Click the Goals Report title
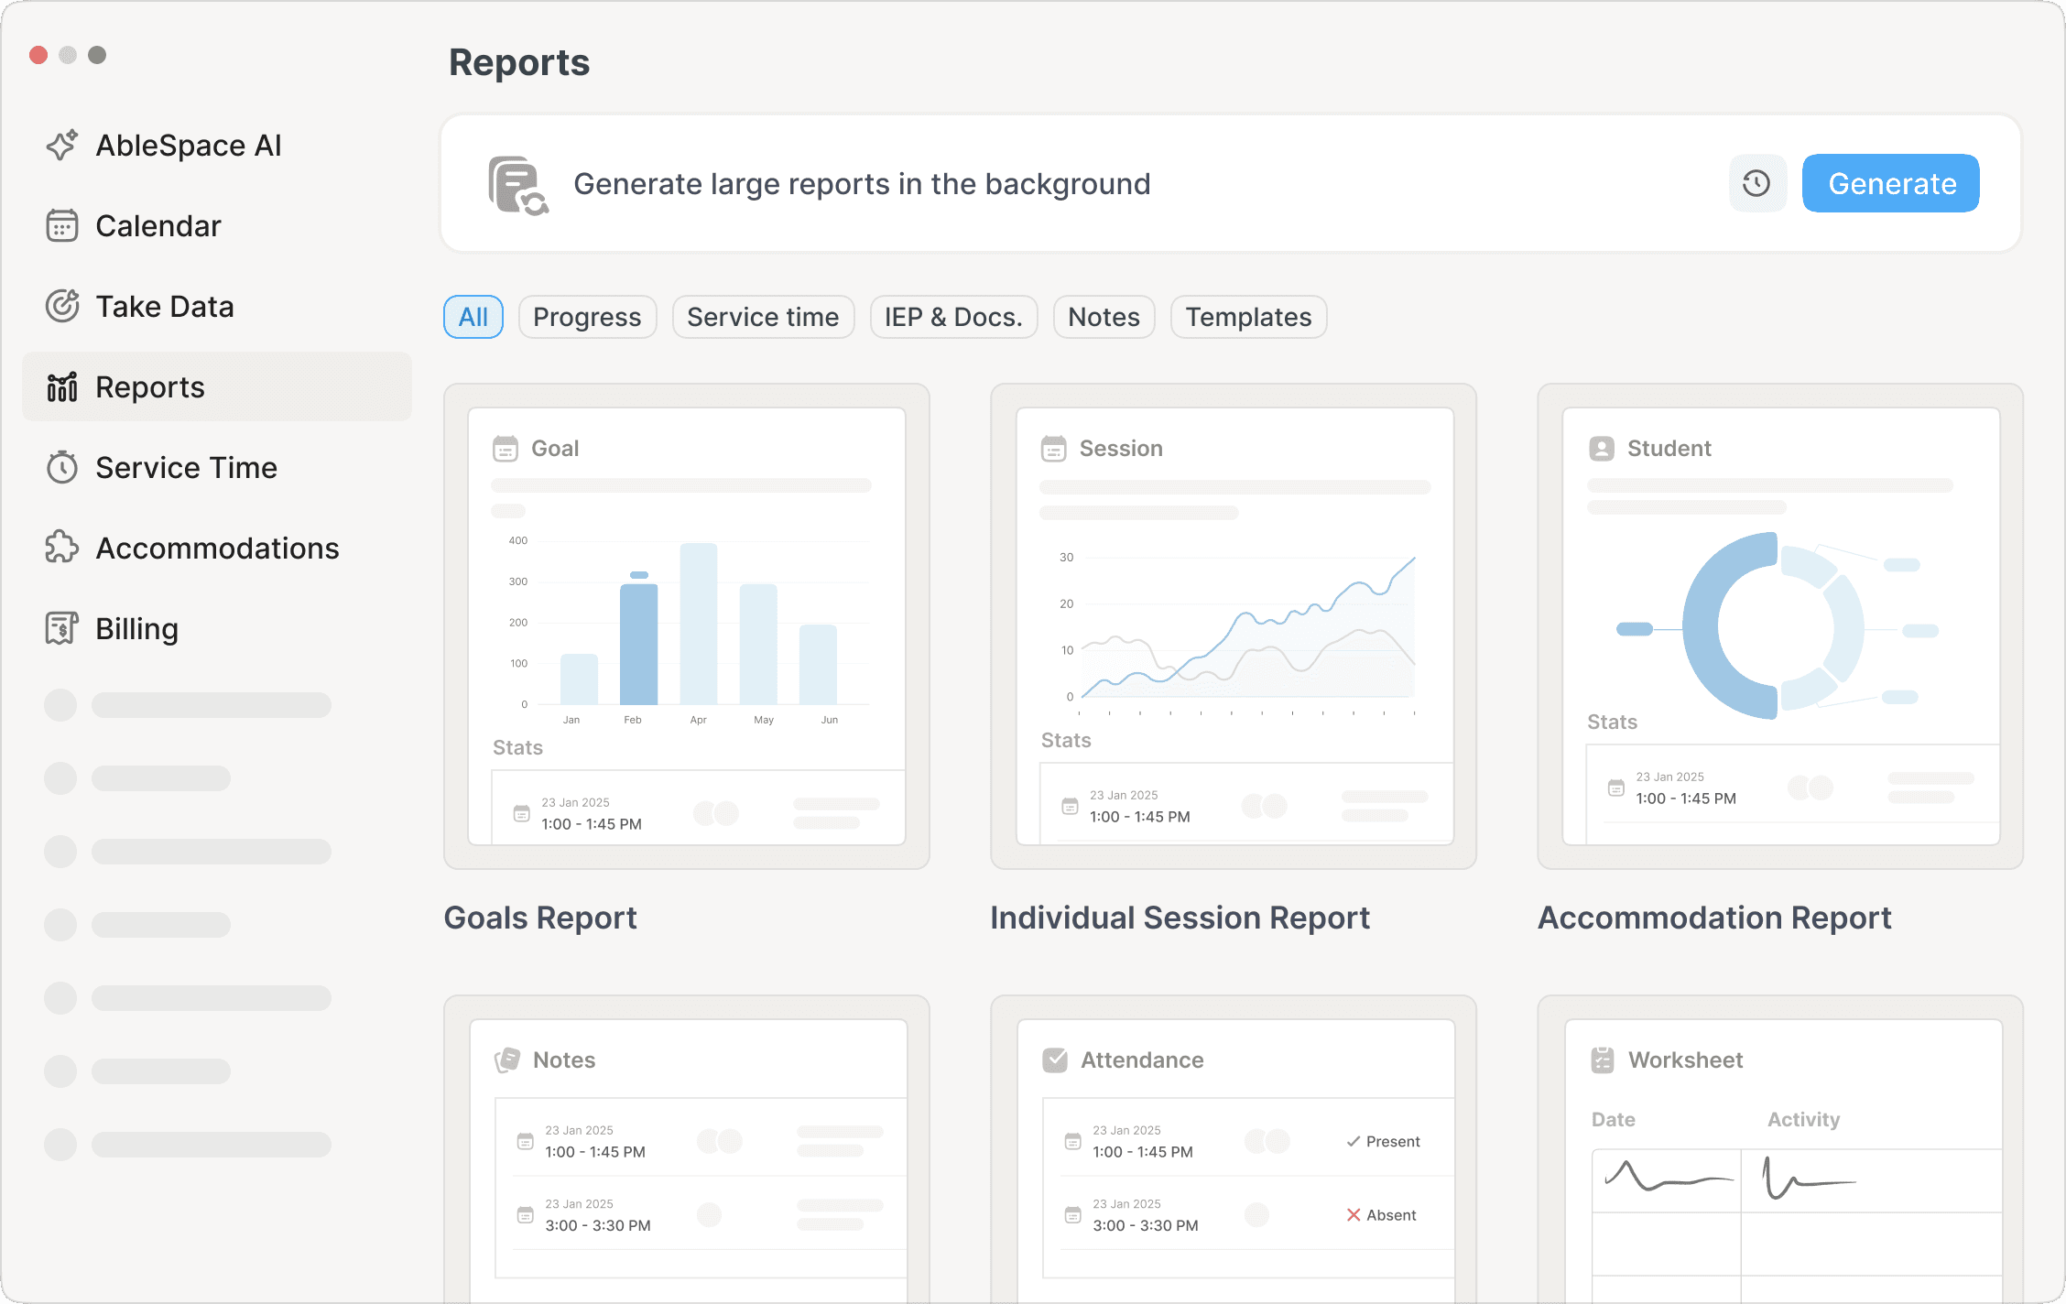 [540, 918]
